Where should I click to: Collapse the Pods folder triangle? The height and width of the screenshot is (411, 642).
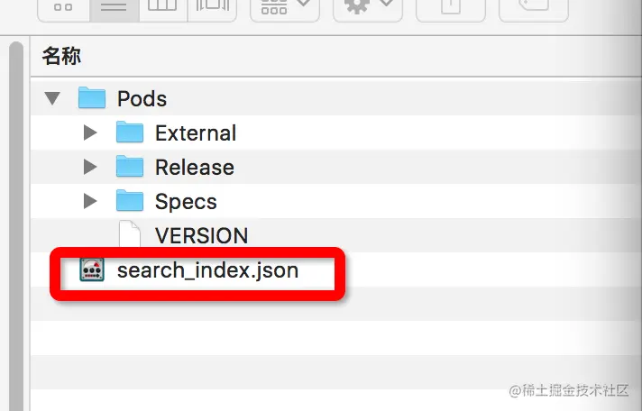tap(52, 98)
